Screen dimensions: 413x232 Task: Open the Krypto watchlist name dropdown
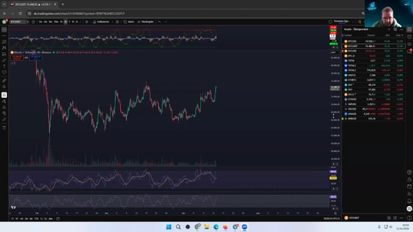pos(357,29)
